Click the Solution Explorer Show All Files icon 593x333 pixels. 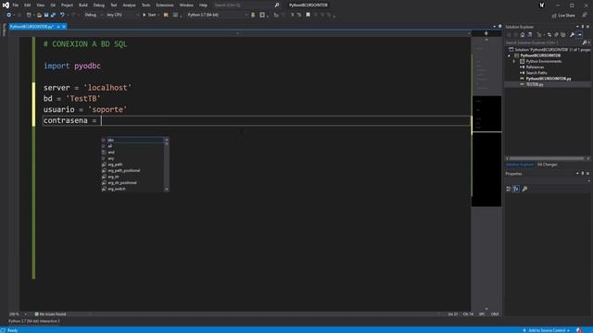(563, 35)
